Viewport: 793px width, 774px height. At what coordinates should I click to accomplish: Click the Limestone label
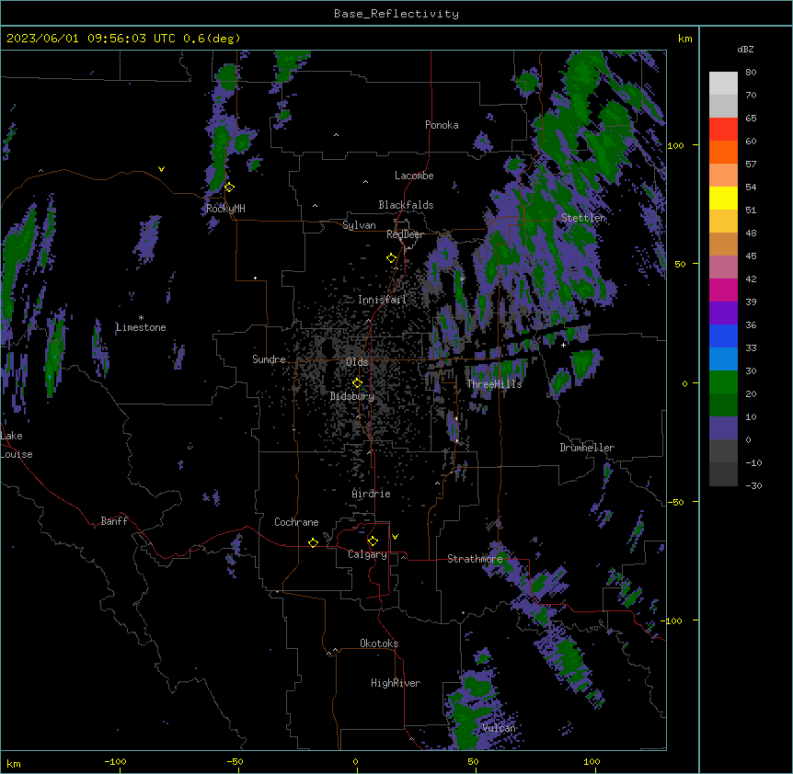click(x=141, y=327)
